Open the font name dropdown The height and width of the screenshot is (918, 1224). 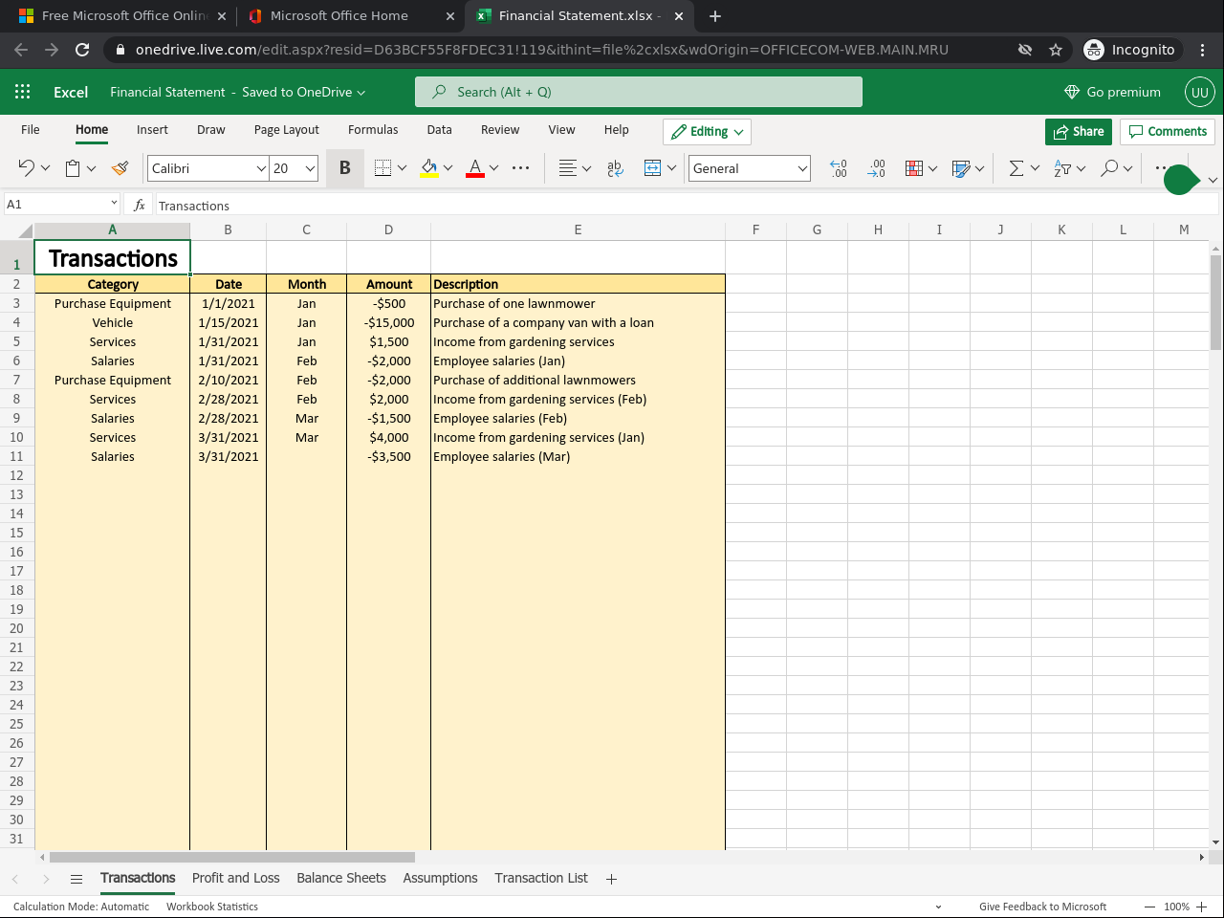click(x=261, y=168)
